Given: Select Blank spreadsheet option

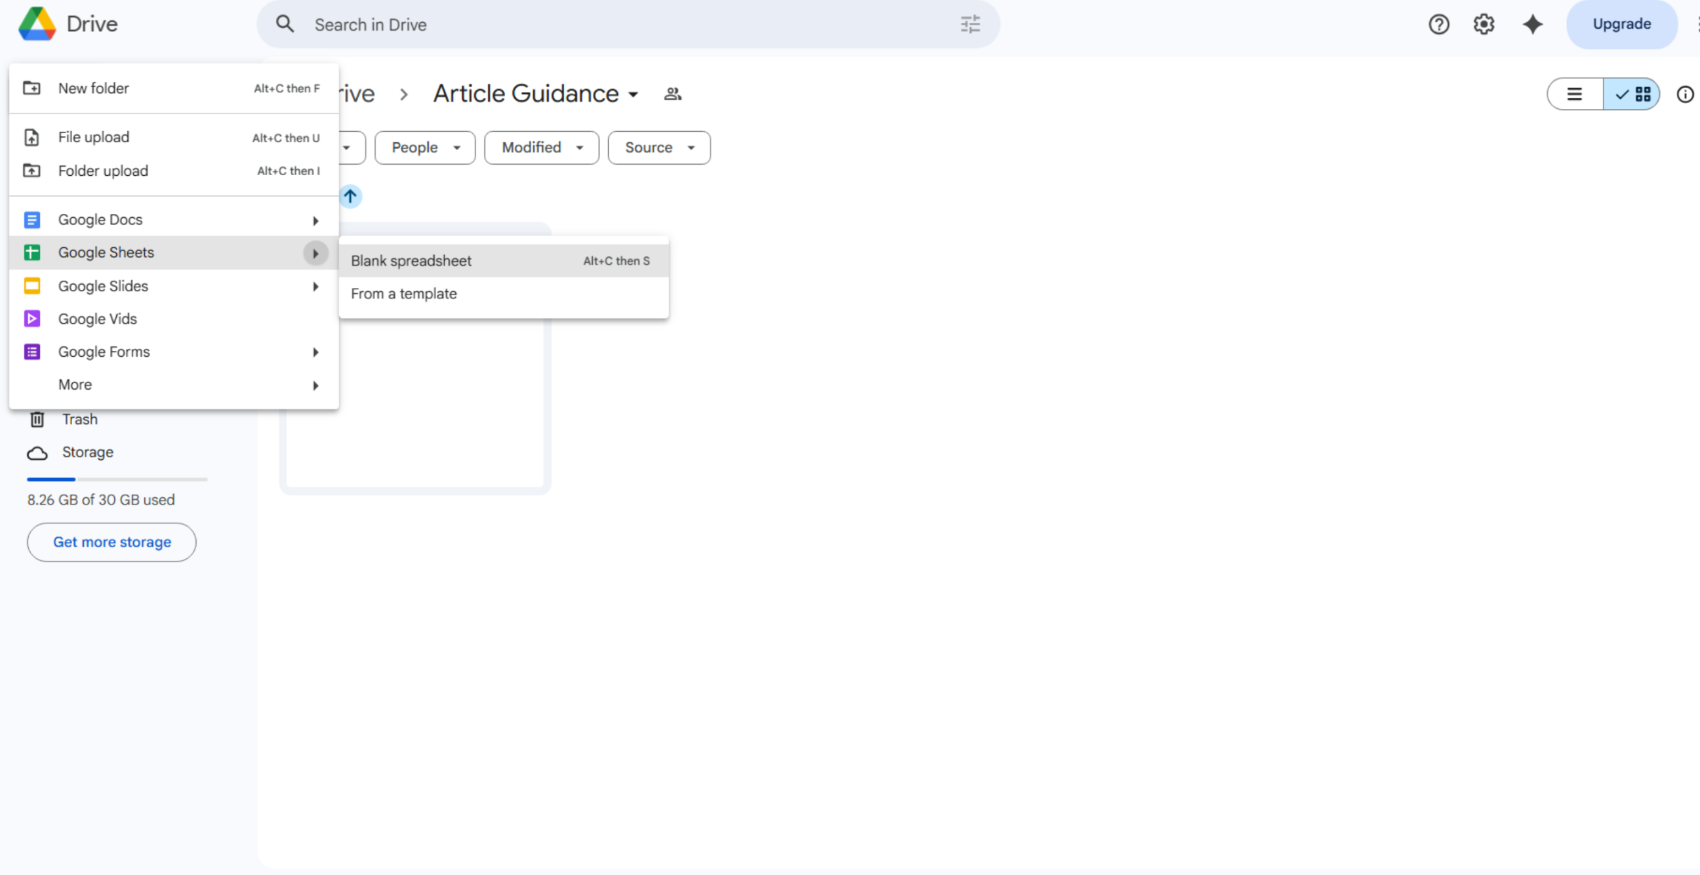Looking at the screenshot, I should 504,260.
